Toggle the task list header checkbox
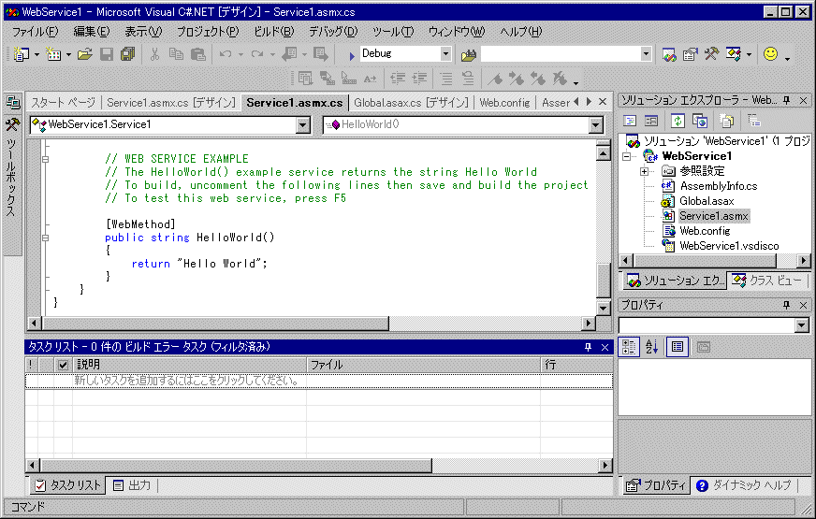 point(63,365)
